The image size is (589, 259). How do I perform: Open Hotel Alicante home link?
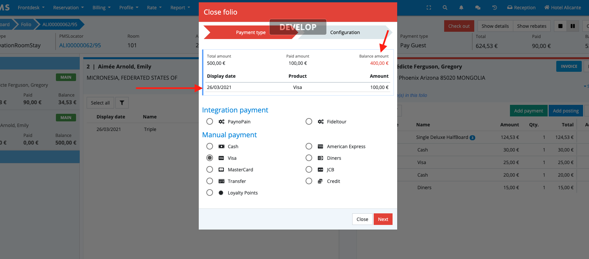(x=563, y=8)
